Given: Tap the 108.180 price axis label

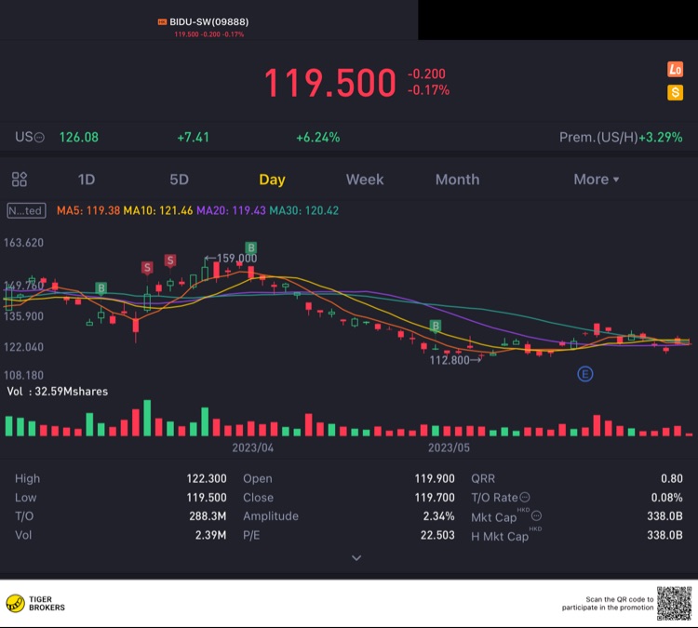Looking at the screenshot, I should (23, 375).
